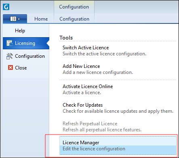
Task: Click the red X Close icon
Action: pyautogui.click(x=11, y=67)
